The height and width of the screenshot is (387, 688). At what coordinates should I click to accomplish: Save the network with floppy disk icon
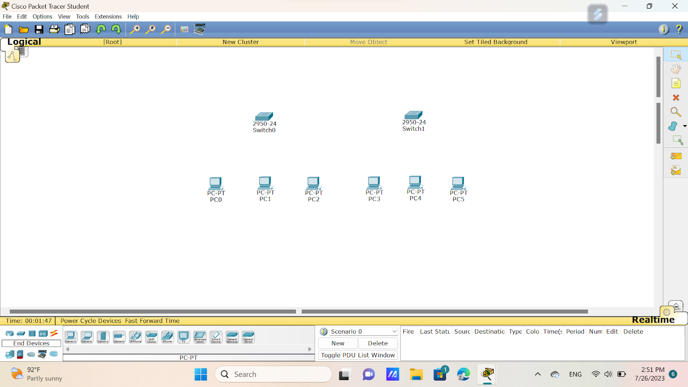[x=39, y=29]
